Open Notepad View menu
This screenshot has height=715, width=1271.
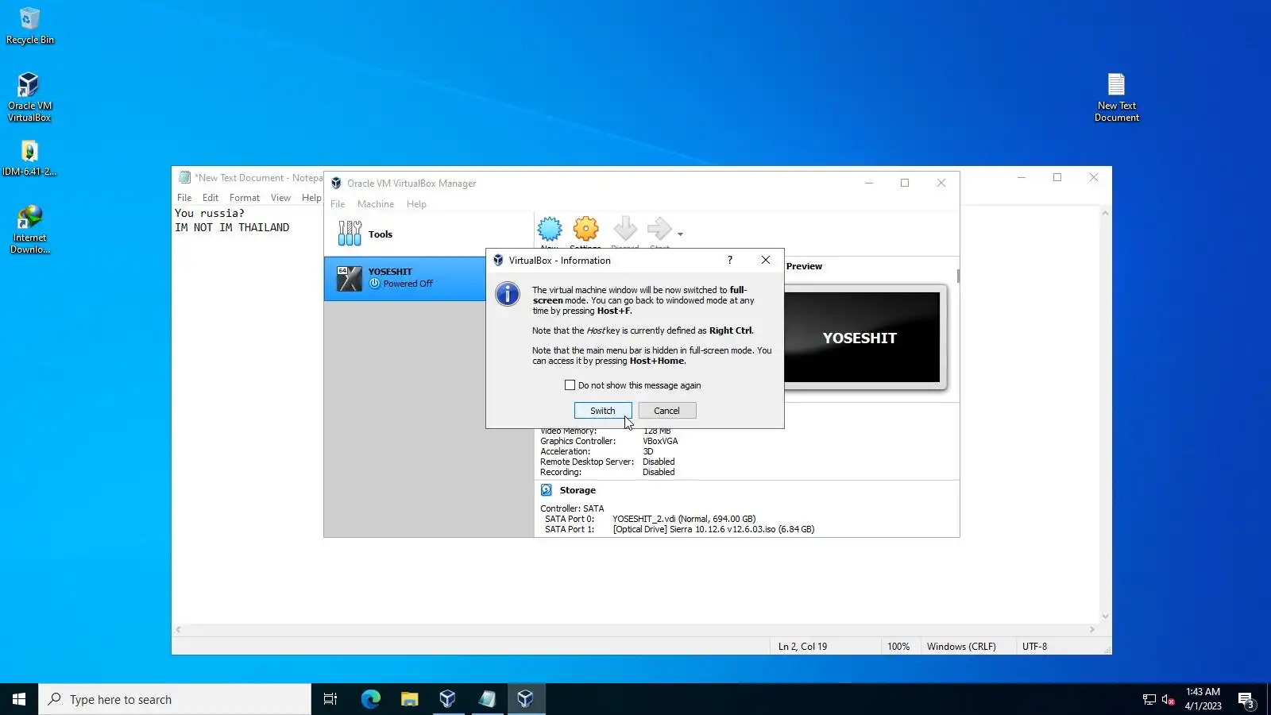coord(280,198)
